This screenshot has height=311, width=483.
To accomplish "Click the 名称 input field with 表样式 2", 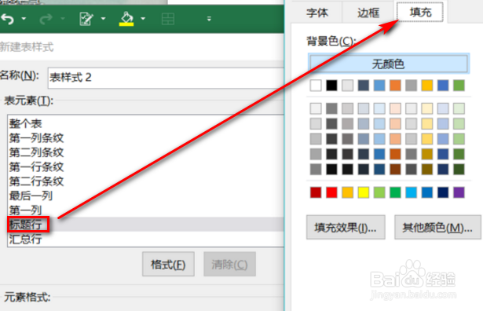I will point(166,78).
